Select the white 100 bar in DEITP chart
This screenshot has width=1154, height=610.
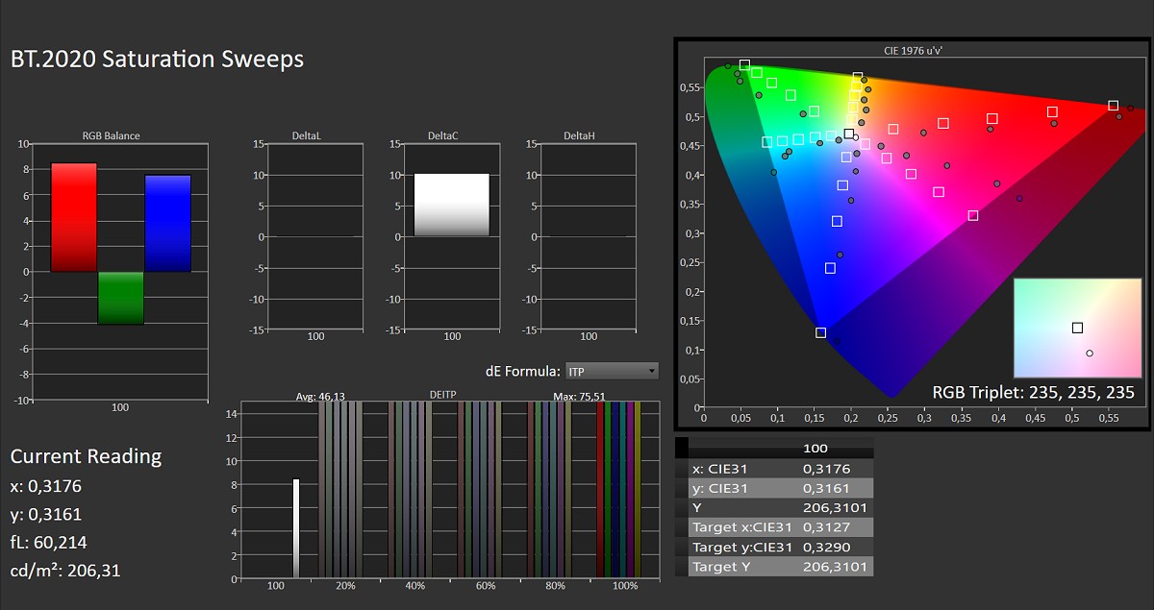[x=296, y=527]
